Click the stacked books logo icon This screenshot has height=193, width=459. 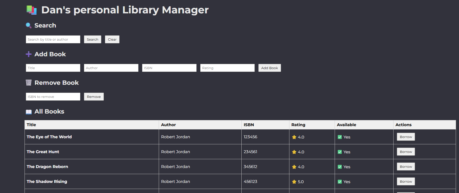point(32,10)
